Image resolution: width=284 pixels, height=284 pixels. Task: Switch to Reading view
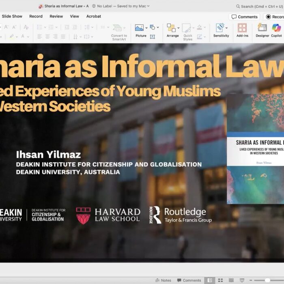[231, 280]
